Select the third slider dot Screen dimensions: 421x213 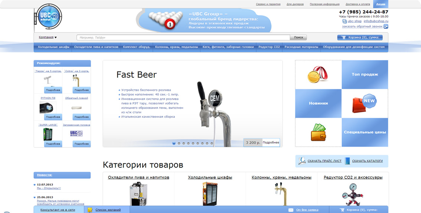point(184,143)
